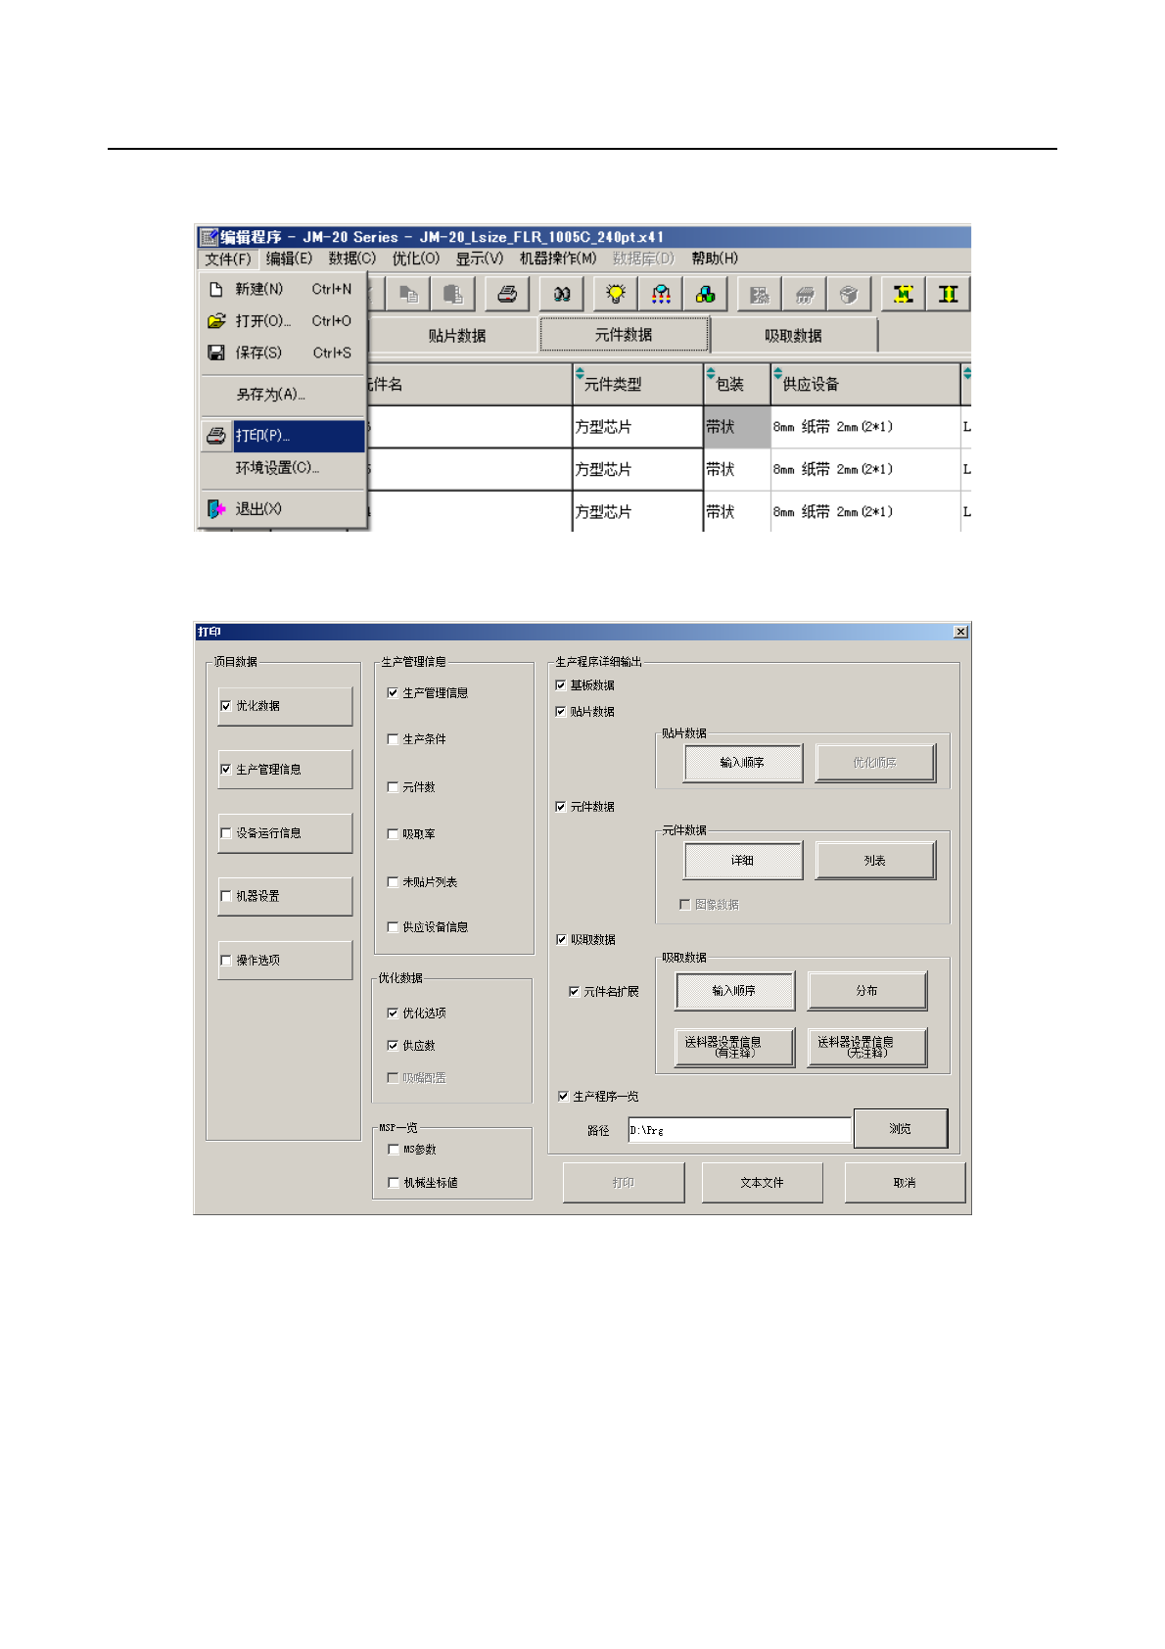Click sort arrow on 供应设备 column header
Screen dimensions: 1165x1649
click(x=778, y=373)
